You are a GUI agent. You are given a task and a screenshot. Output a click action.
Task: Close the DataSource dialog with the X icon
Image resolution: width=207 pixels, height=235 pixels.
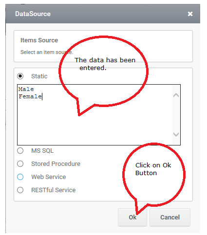tap(190, 14)
